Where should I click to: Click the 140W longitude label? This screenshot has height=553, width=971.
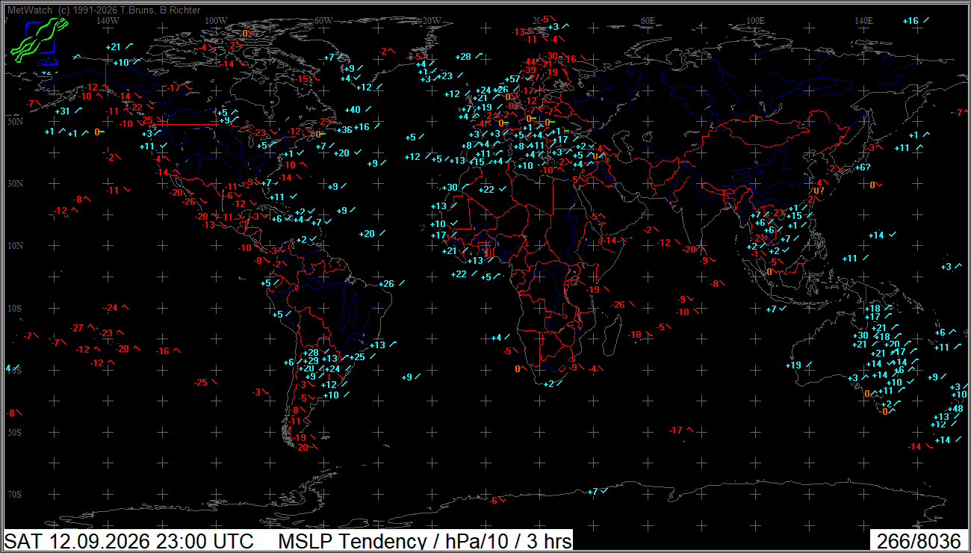click(x=108, y=20)
